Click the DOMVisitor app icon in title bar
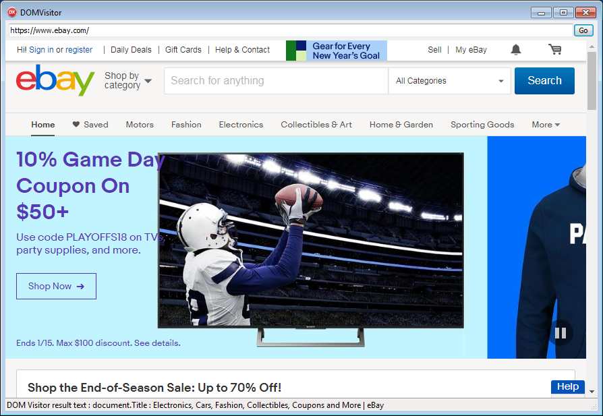603x416 pixels. pyautogui.click(x=12, y=12)
